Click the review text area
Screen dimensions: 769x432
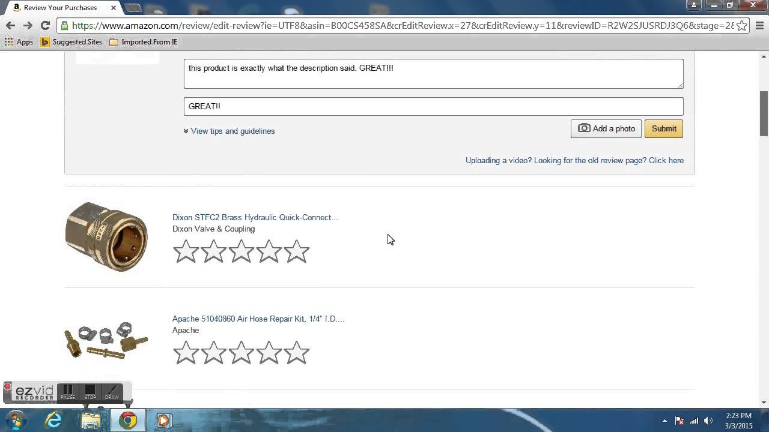tap(433, 74)
